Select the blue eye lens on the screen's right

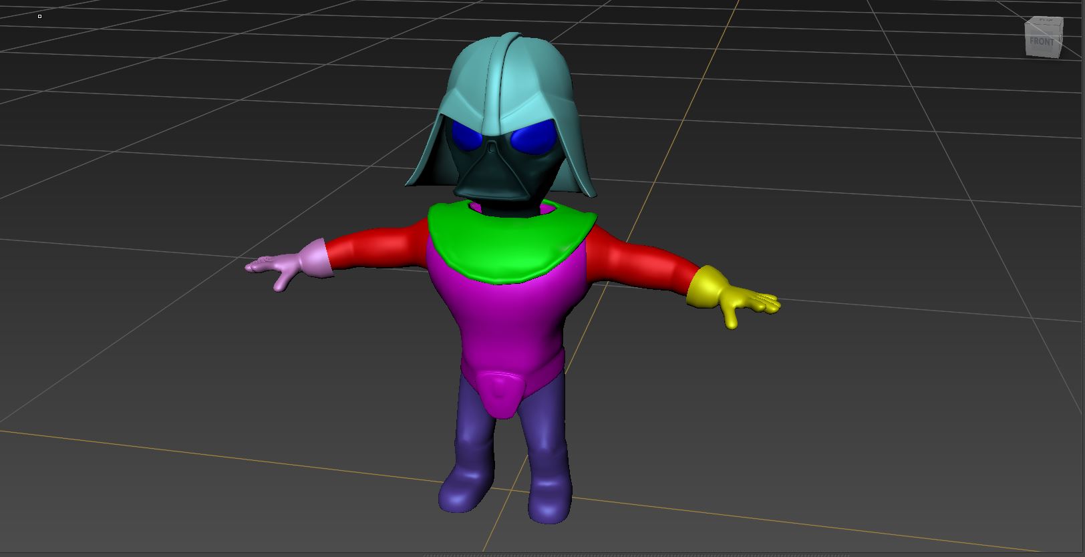point(533,138)
